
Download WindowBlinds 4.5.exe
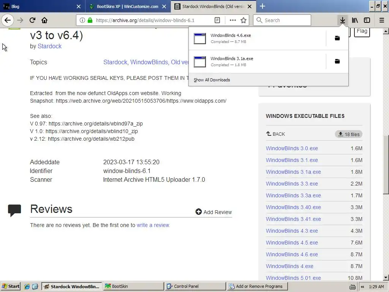pyautogui.click(x=292, y=243)
